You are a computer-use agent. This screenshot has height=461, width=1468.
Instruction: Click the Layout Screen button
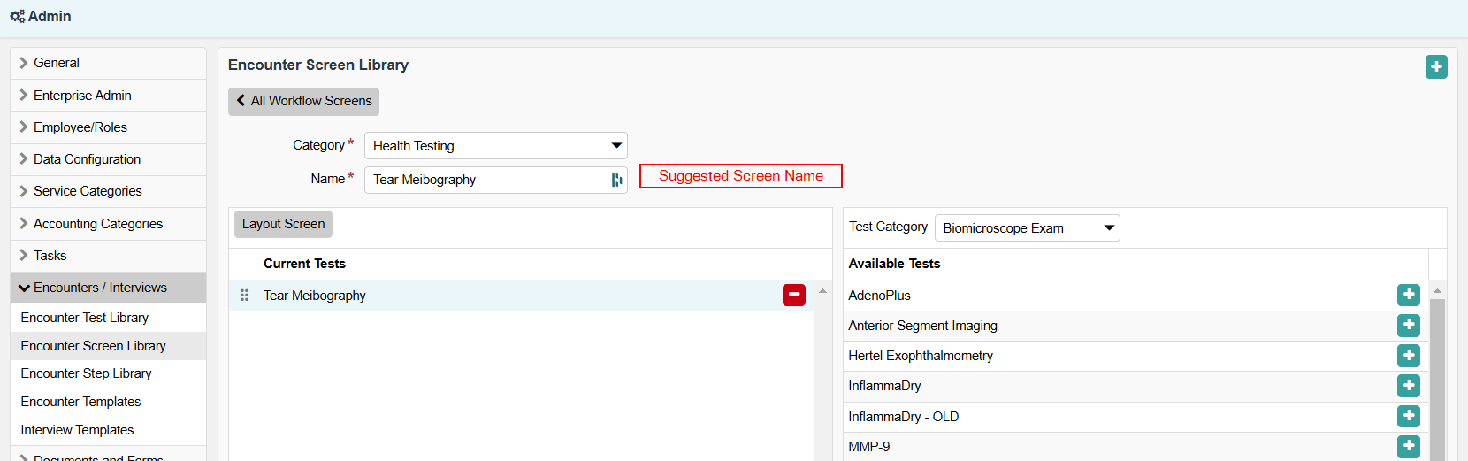[x=283, y=225]
